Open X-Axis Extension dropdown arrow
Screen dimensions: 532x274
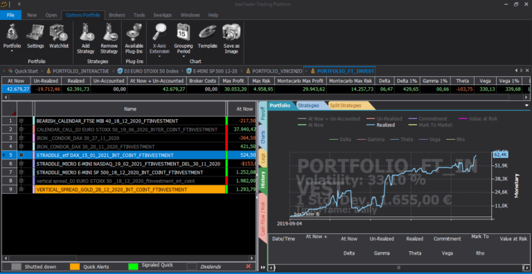[x=159, y=56]
